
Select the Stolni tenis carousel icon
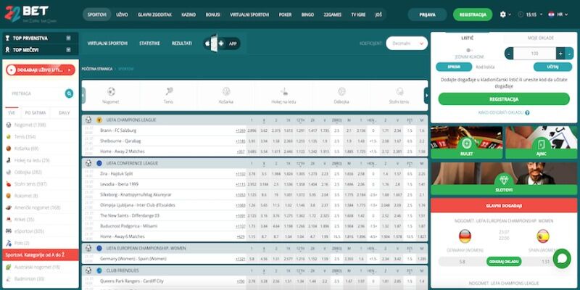pyautogui.click(x=399, y=91)
